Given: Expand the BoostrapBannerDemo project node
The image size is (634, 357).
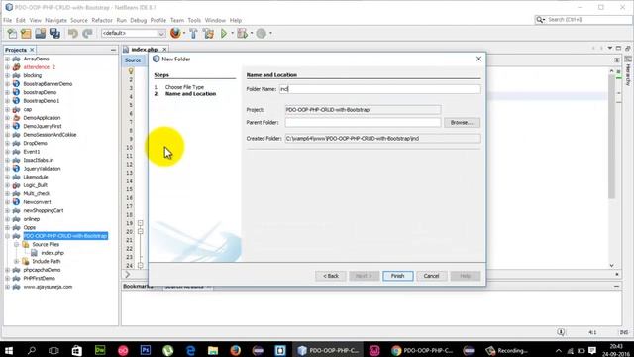Looking at the screenshot, I should pos(7,84).
